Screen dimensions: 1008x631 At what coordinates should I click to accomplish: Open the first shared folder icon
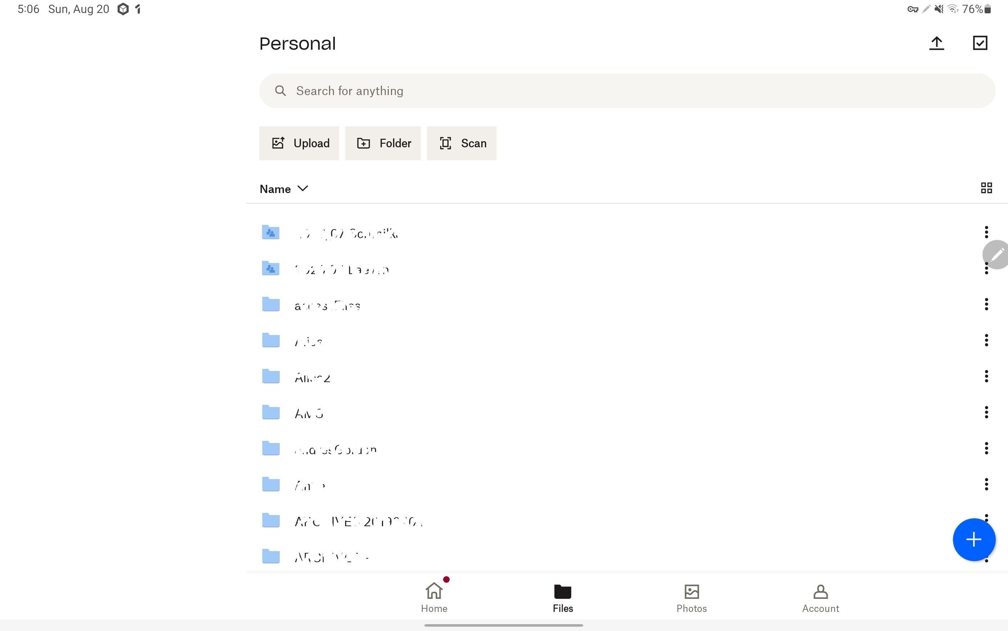(x=271, y=232)
